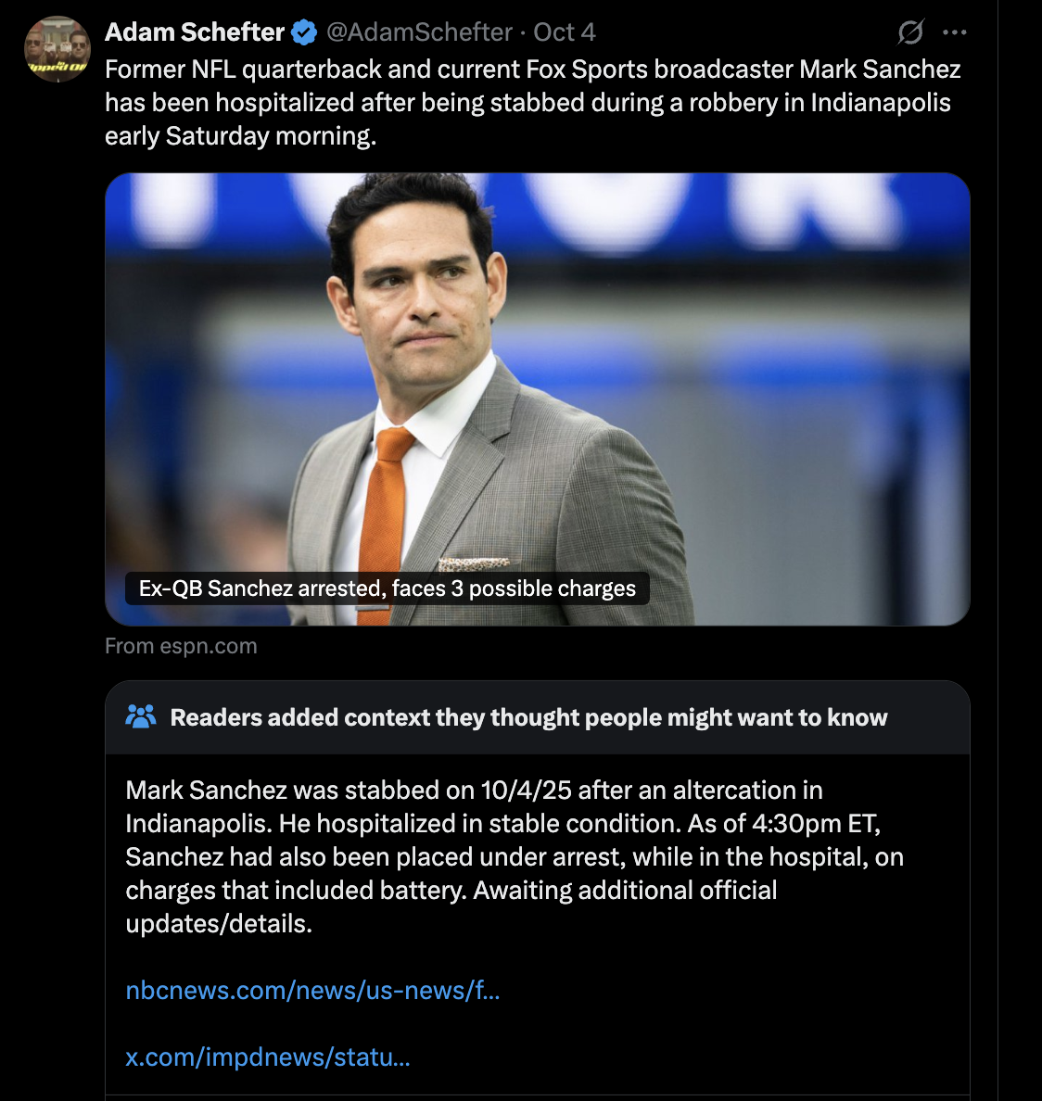
Task: Click the Community Notes people icon
Action: [140, 716]
